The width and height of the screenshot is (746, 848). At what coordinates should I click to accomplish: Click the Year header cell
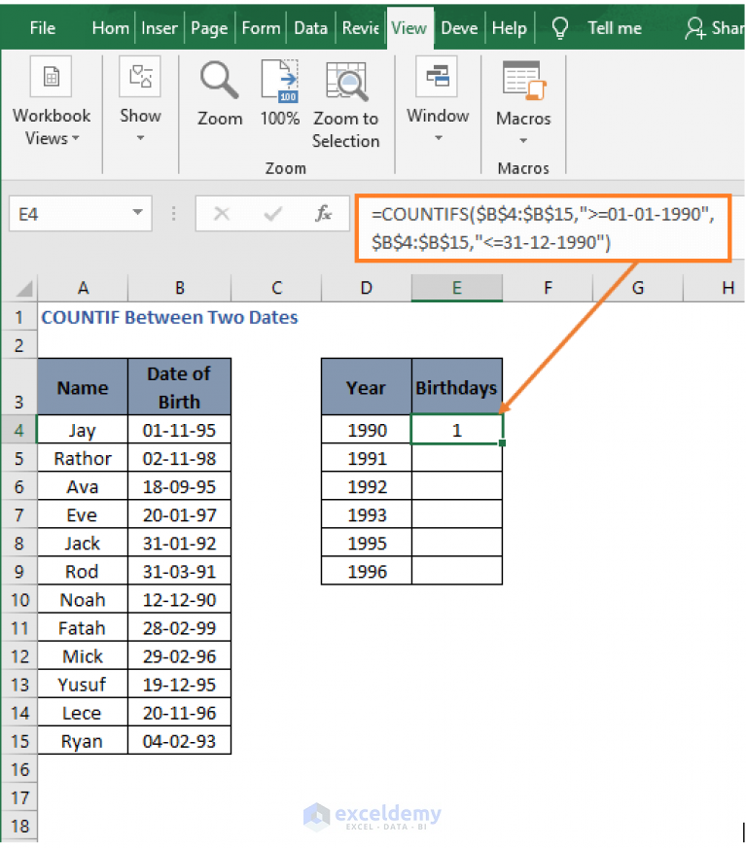[x=367, y=387]
